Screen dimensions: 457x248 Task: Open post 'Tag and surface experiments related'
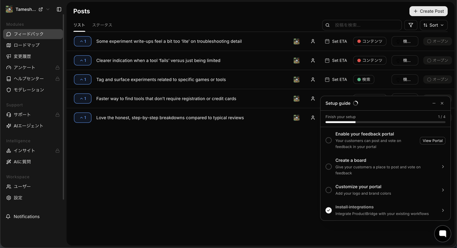161,79
